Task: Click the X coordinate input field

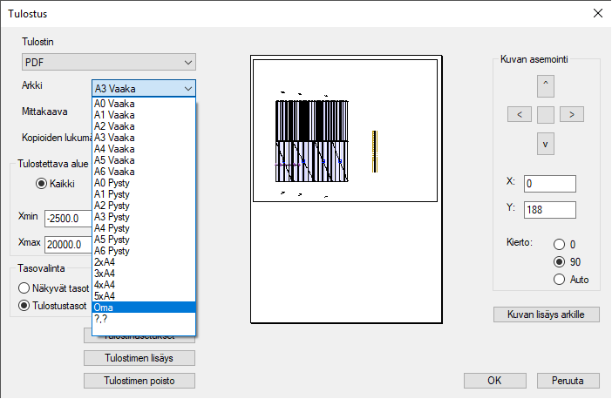Action: point(550,184)
